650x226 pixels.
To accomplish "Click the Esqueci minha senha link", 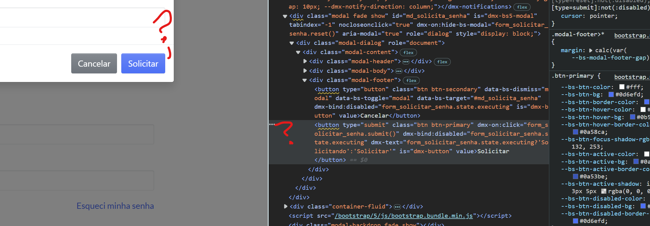I will tap(115, 206).
